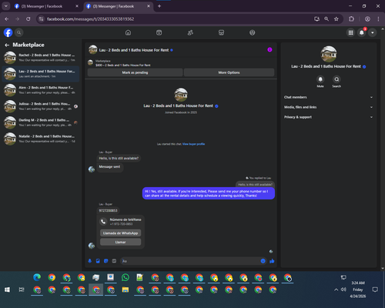Open Facebook Home from top navigation
385x308 pixels.
[x=128, y=32]
